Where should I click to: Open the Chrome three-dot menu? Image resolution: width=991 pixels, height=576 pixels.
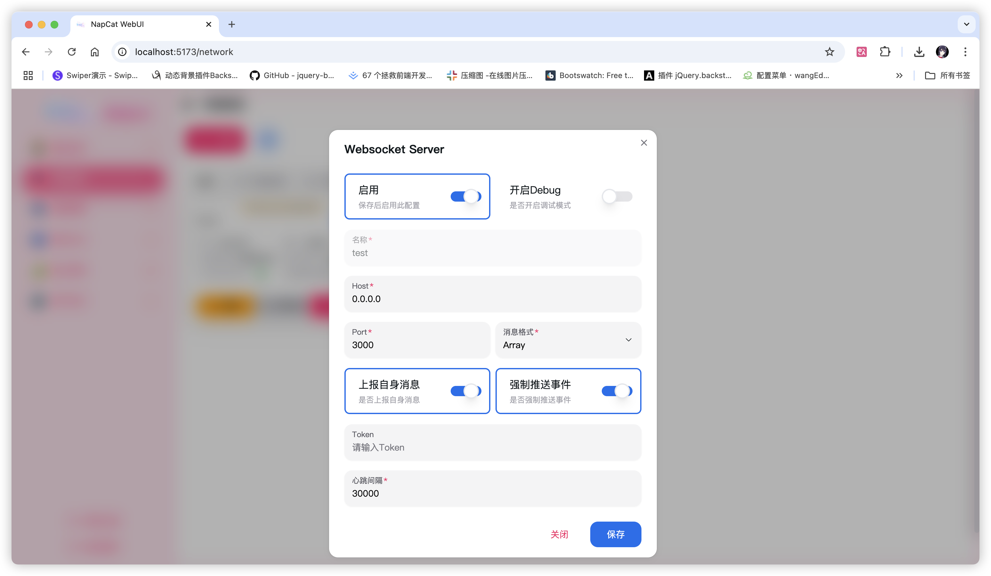[965, 52]
